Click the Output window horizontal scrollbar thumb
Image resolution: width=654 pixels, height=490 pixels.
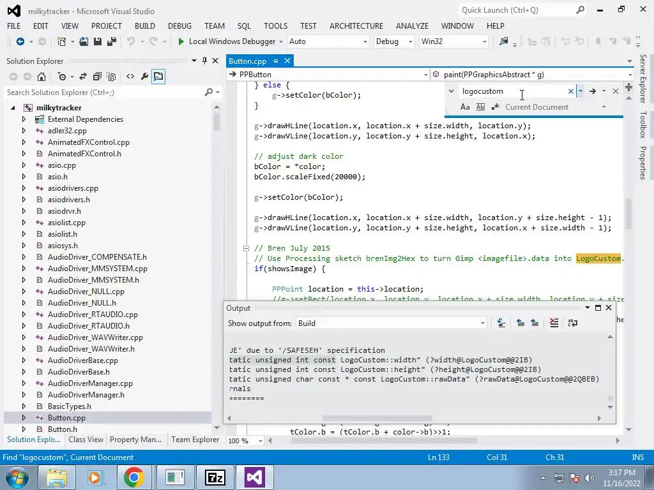point(377,418)
